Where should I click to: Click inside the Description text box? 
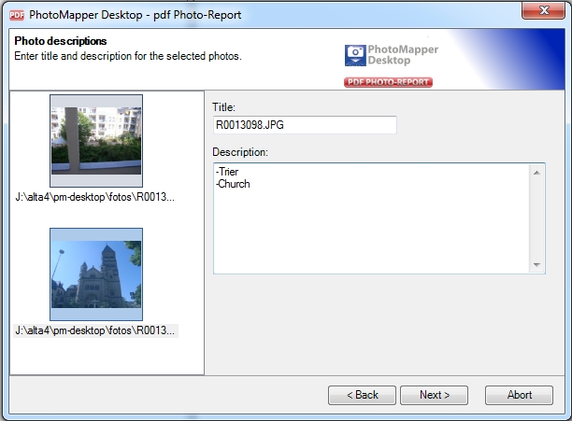coord(372,229)
